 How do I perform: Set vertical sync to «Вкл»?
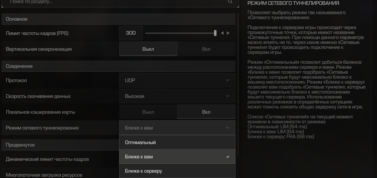point(206,49)
